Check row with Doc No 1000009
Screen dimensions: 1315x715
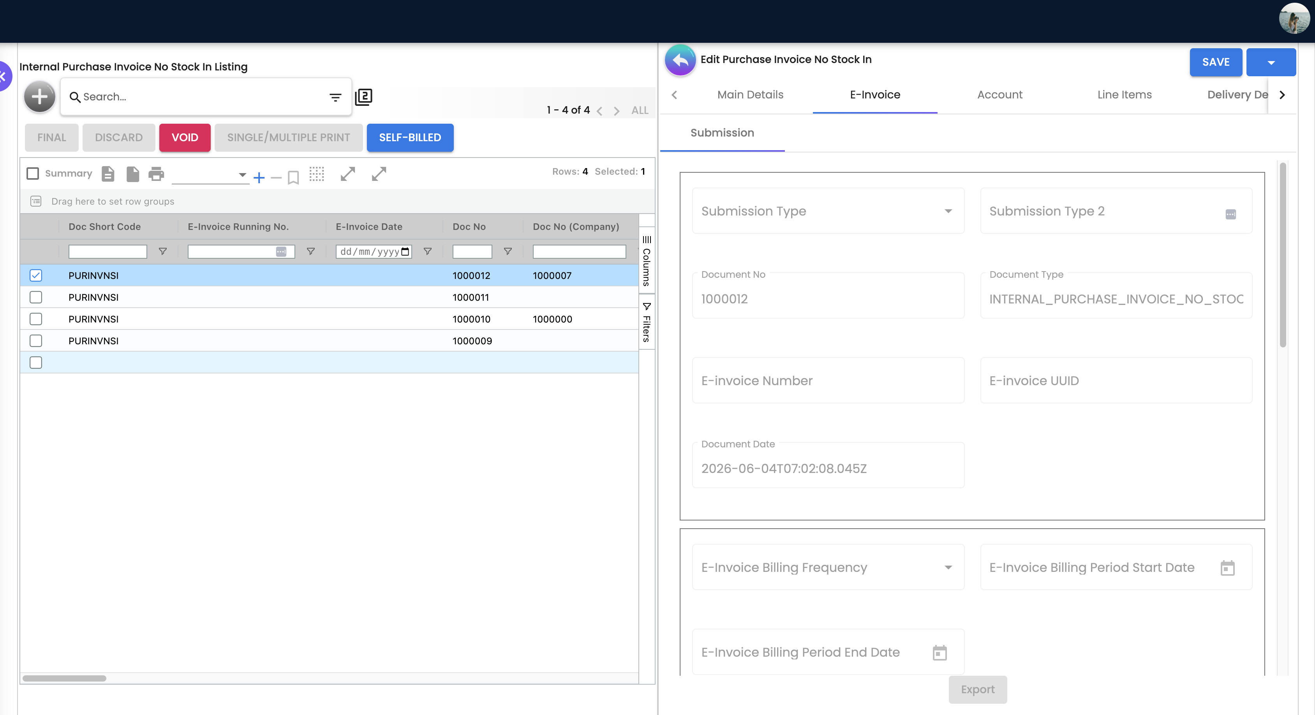(36, 341)
